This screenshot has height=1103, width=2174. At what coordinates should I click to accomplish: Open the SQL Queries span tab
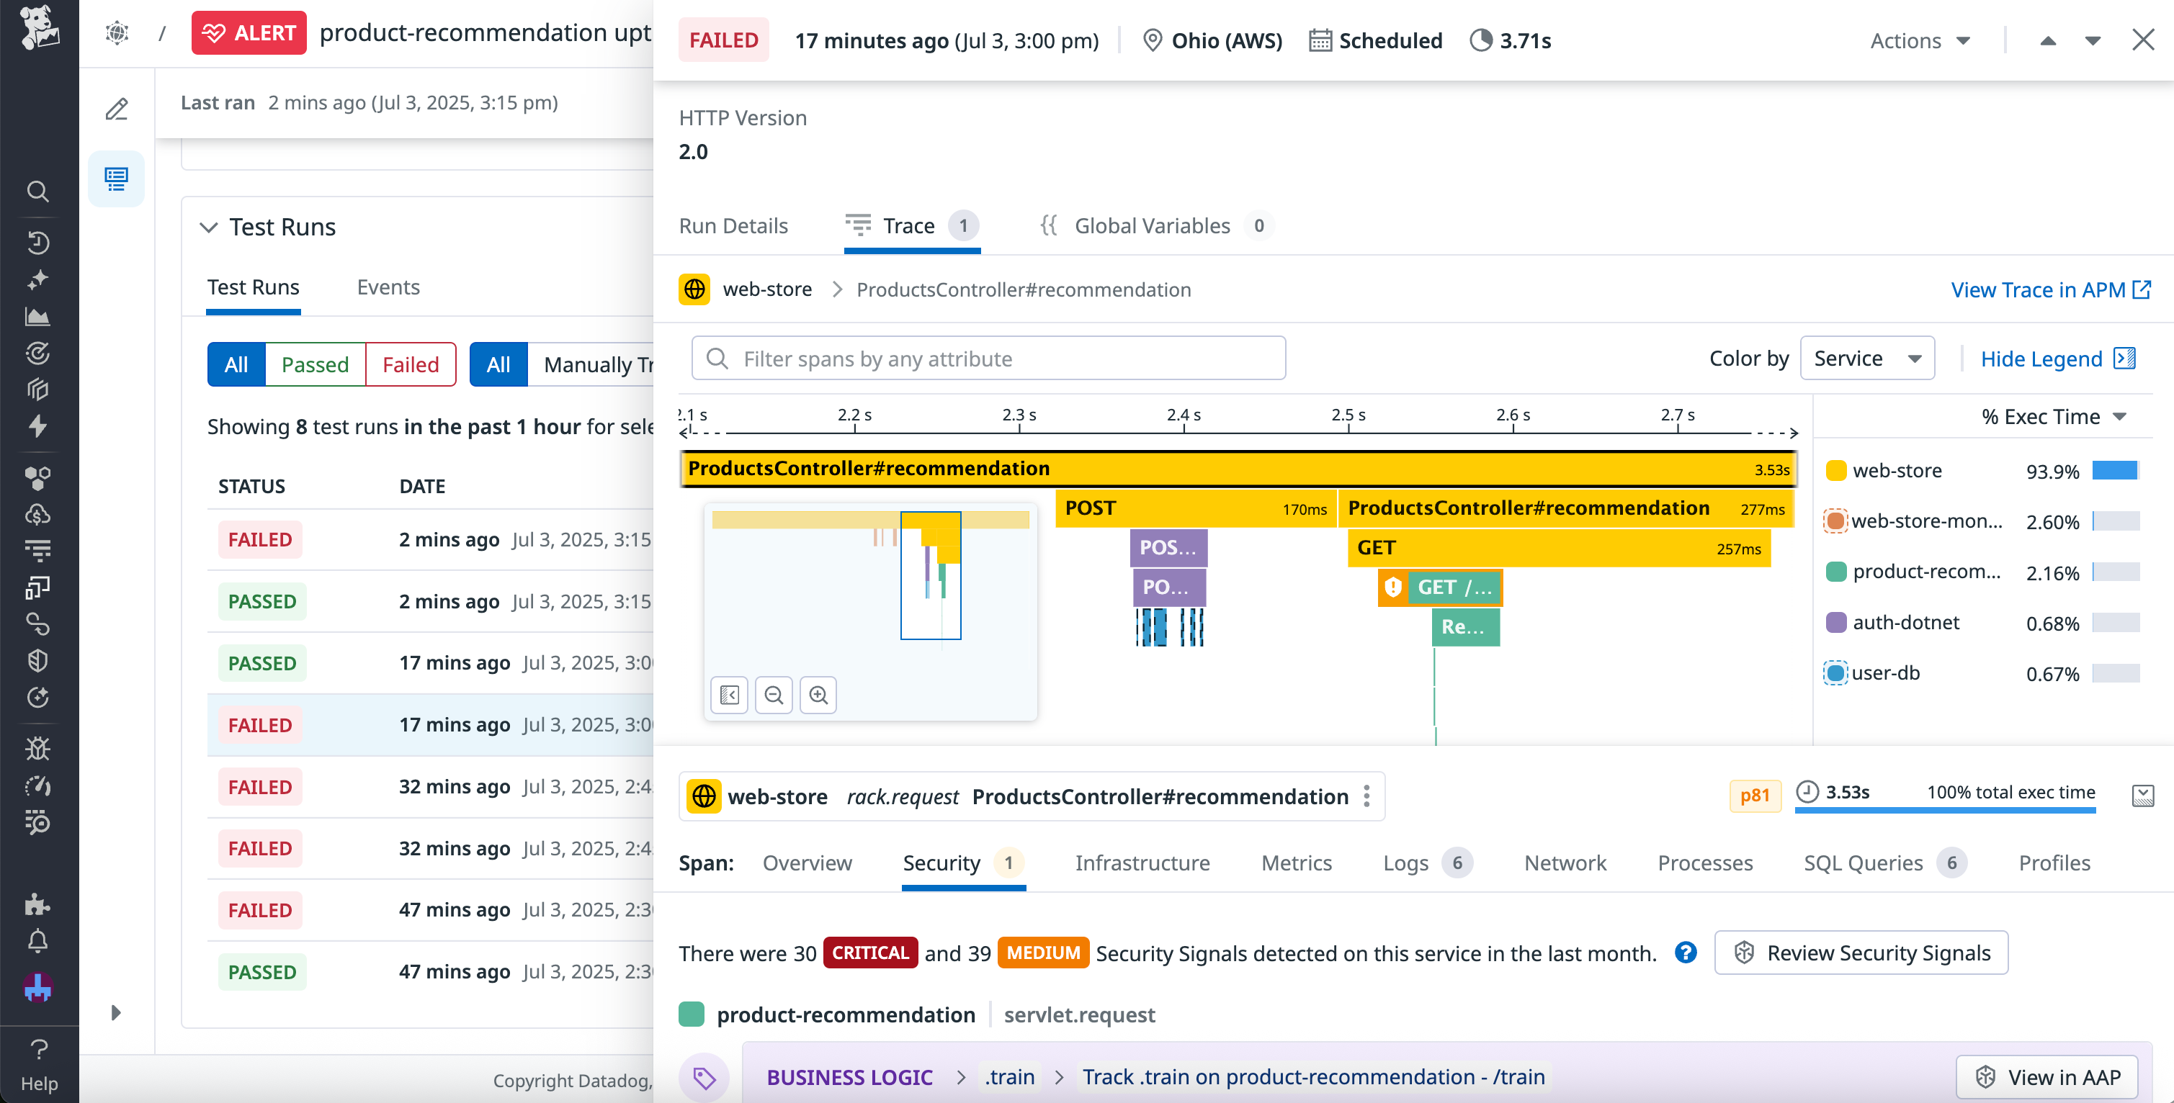1863,863
